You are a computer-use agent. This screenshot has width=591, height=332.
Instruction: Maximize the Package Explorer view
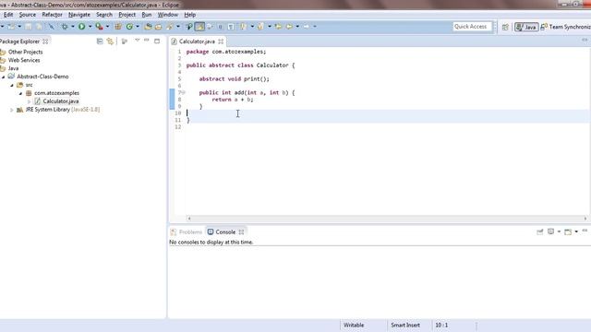pyautogui.click(x=157, y=41)
